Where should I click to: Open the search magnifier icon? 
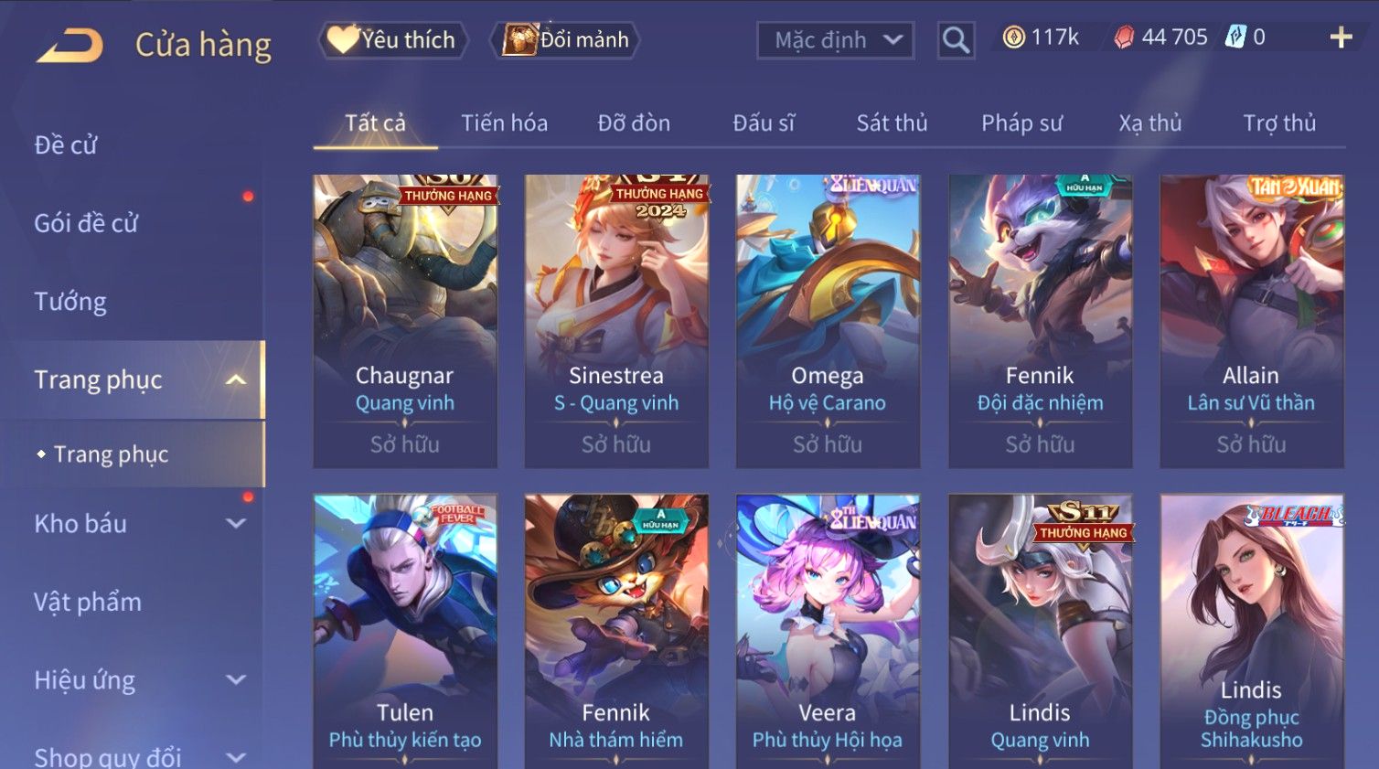coord(956,40)
